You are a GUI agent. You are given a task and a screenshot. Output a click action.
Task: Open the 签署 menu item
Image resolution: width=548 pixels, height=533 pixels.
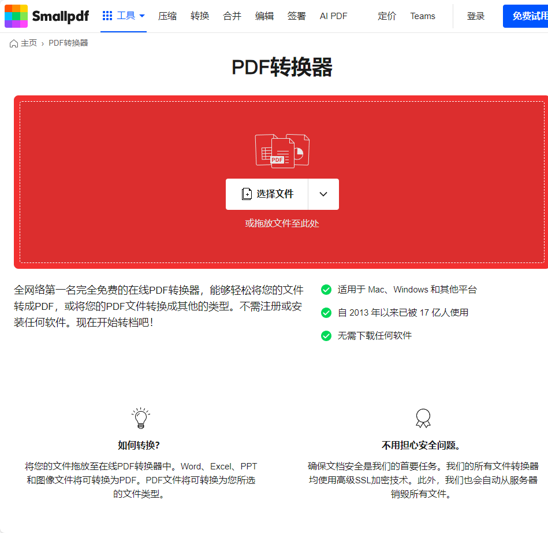tap(297, 16)
